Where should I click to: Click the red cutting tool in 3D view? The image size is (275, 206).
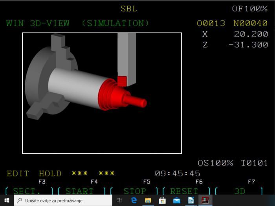pyautogui.click(x=122, y=81)
